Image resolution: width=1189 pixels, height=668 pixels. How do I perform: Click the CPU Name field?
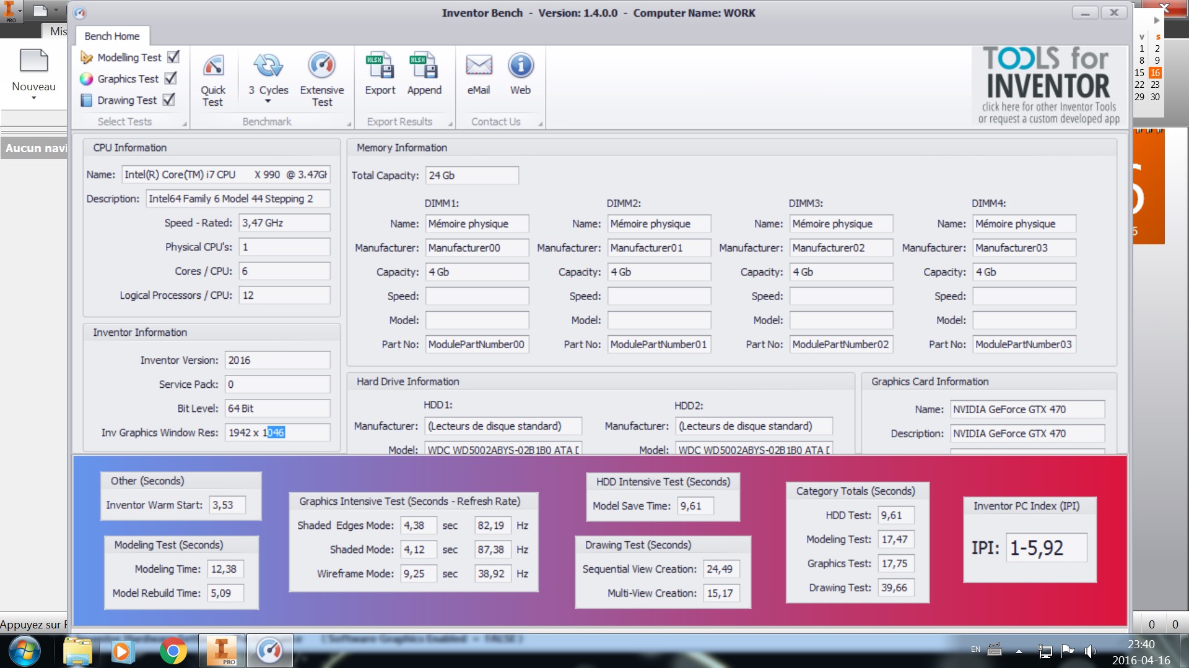click(x=225, y=174)
